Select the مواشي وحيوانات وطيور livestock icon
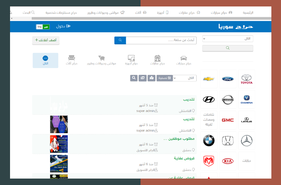This screenshot has height=185, width=281. 102,60
